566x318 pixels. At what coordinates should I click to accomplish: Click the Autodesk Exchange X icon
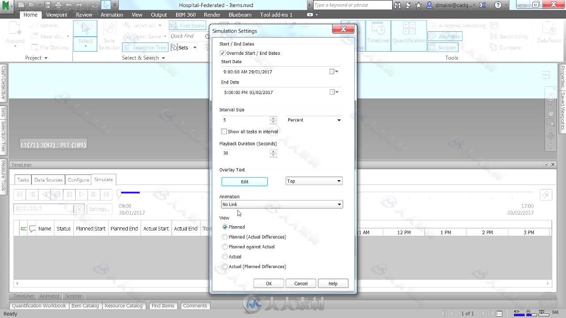click(483, 5)
